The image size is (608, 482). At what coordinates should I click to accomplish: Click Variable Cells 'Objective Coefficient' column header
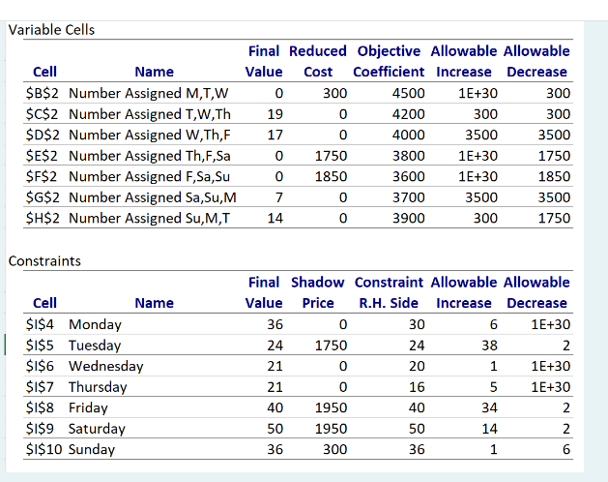pyautogui.click(x=389, y=61)
